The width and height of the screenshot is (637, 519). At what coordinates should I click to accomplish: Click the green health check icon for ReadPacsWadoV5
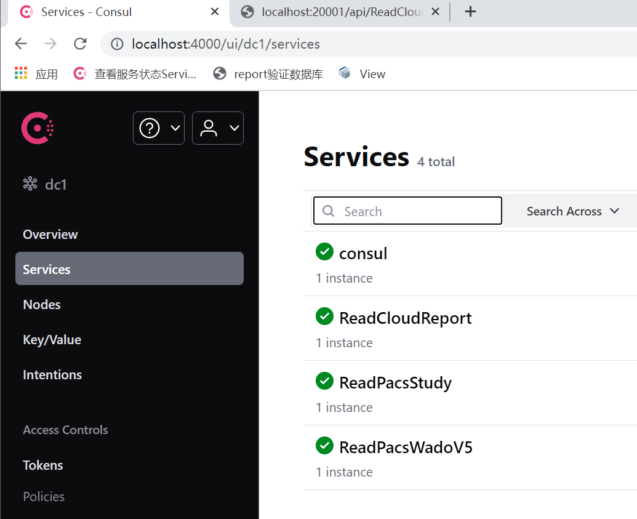pos(324,446)
